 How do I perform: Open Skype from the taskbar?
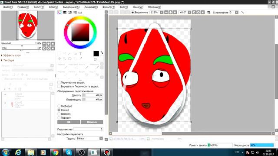tap(69, 152)
